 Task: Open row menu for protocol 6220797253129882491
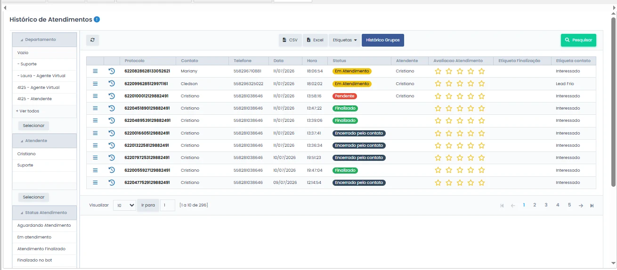pos(95,158)
